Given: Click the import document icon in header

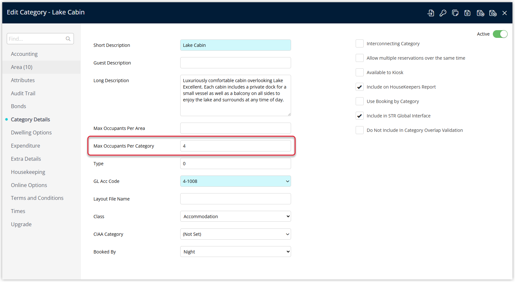Looking at the screenshot, I should pos(431,13).
